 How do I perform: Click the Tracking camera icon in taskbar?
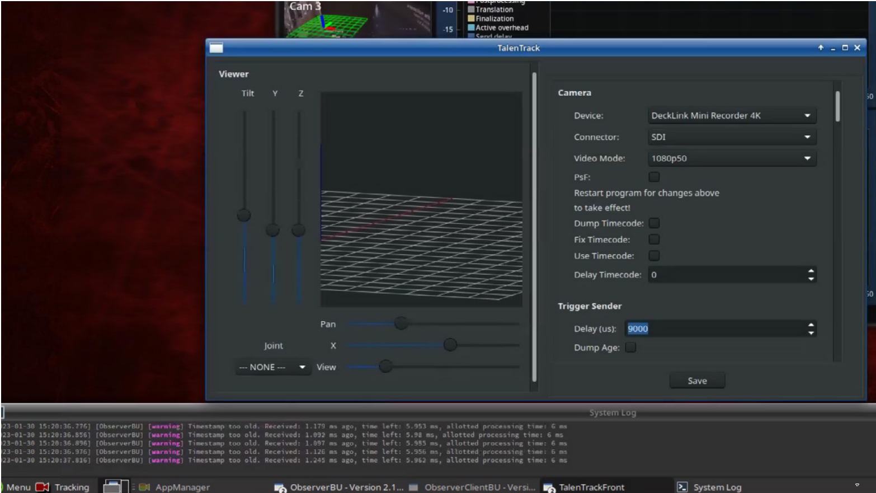point(43,487)
